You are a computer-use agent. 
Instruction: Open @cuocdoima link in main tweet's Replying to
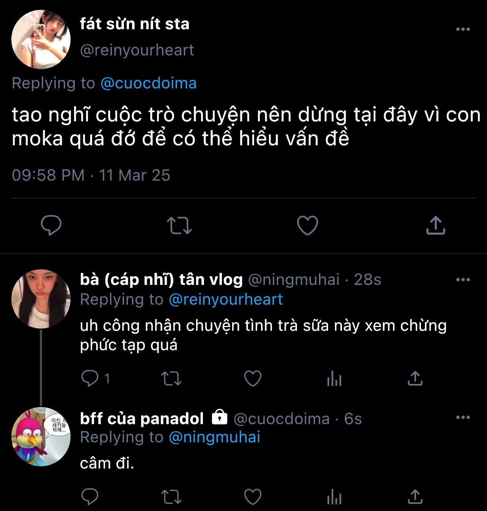pos(148,83)
